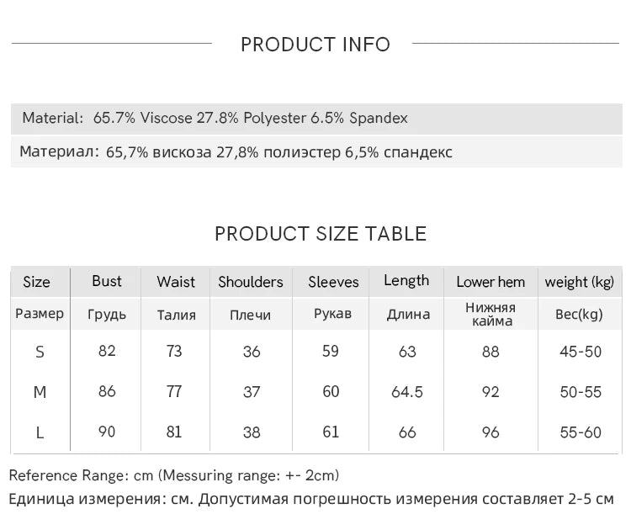Click the Reference Range note text
631x530 pixels.
pyautogui.click(x=174, y=475)
